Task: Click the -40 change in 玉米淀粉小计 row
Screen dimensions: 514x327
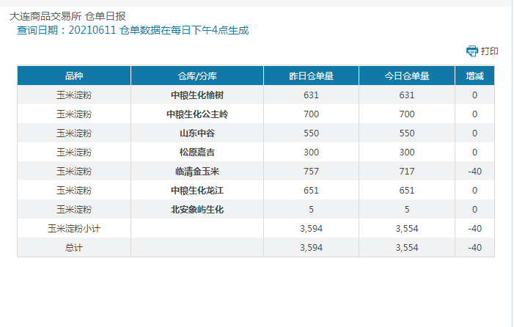Action: click(x=474, y=228)
